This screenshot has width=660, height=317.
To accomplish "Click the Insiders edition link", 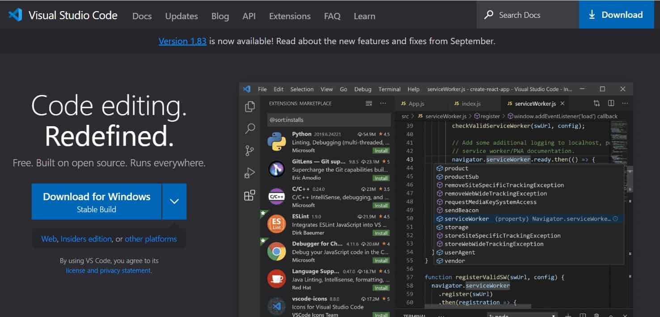I will coord(86,239).
